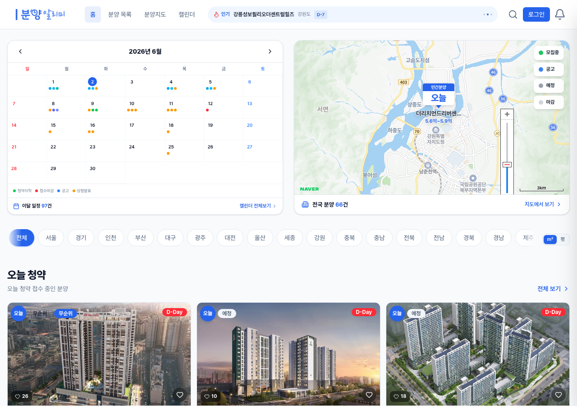The width and height of the screenshot is (577, 406).
Task: Open the 캘린더 nav tab
Action: tap(187, 14)
